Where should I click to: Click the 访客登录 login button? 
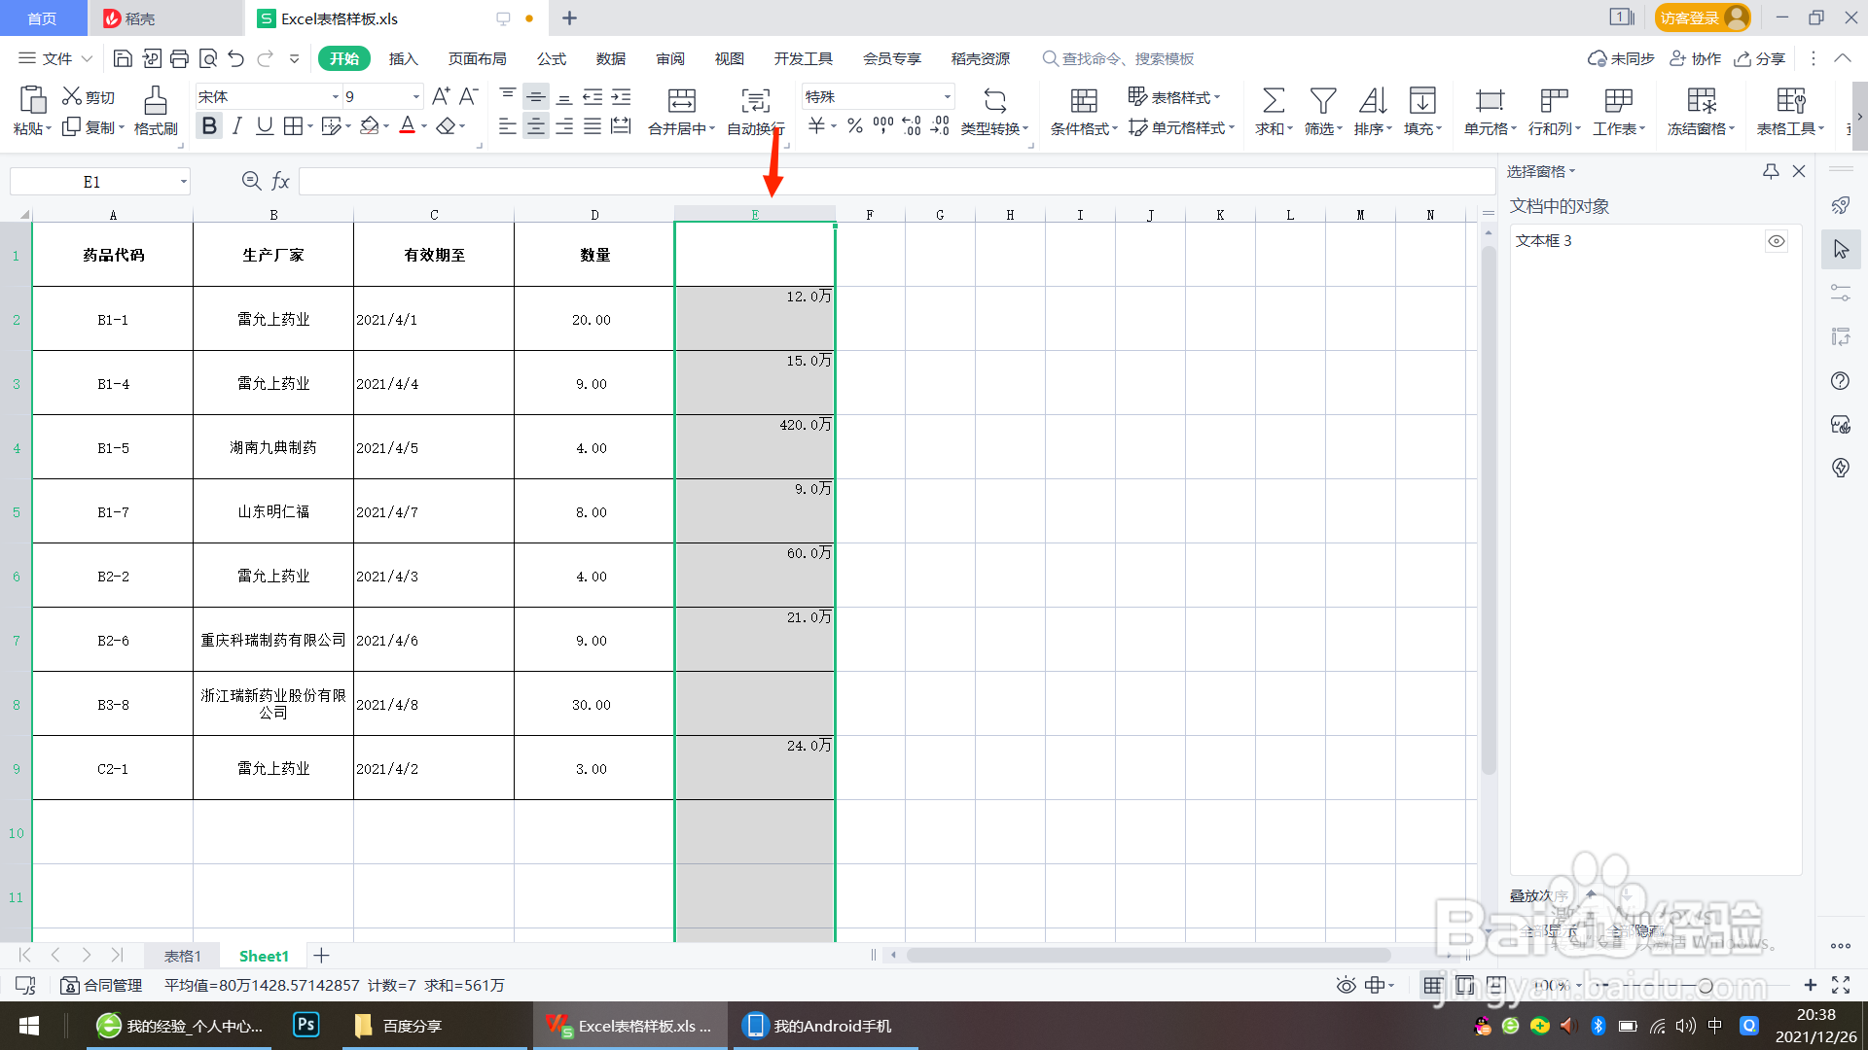click(x=1701, y=17)
